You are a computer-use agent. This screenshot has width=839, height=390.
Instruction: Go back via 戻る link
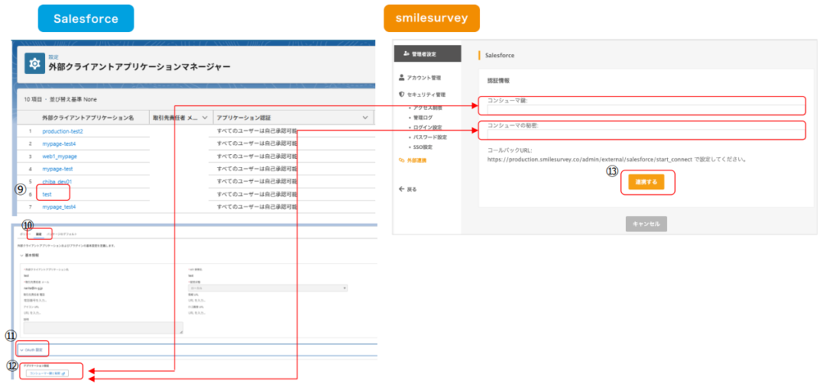pos(412,188)
